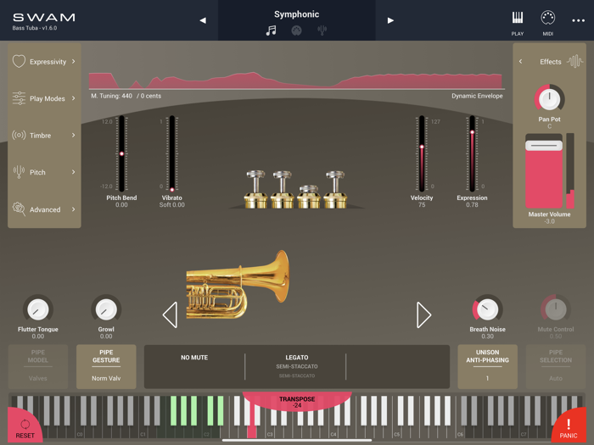
Task: Expand the Pitch section chevron
Action: pyautogui.click(x=74, y=172)
